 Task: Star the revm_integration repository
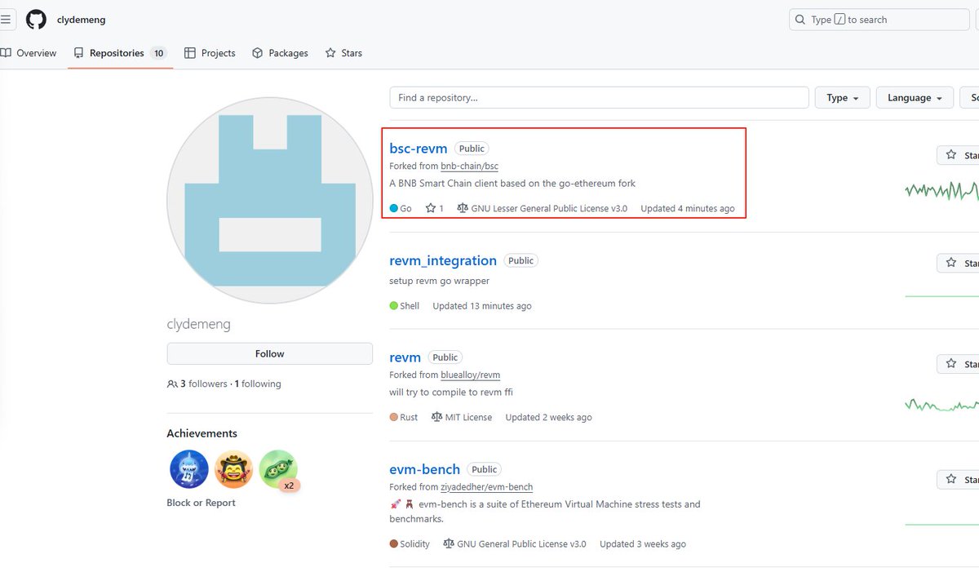(x=959, y=263)
